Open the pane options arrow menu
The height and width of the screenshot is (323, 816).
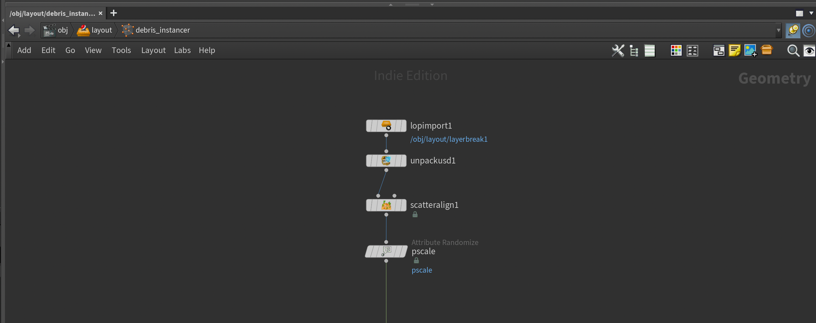pos(811,13)
